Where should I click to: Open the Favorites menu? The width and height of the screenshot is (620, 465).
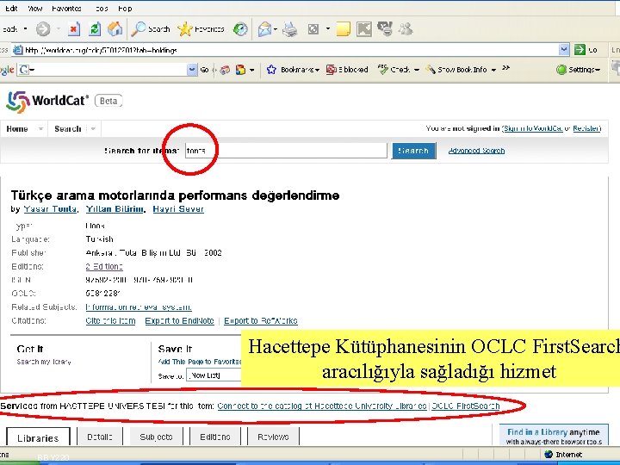click(66, 9)
